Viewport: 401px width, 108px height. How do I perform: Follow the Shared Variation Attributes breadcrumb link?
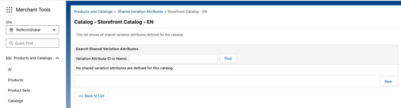(x=141, y=12)
